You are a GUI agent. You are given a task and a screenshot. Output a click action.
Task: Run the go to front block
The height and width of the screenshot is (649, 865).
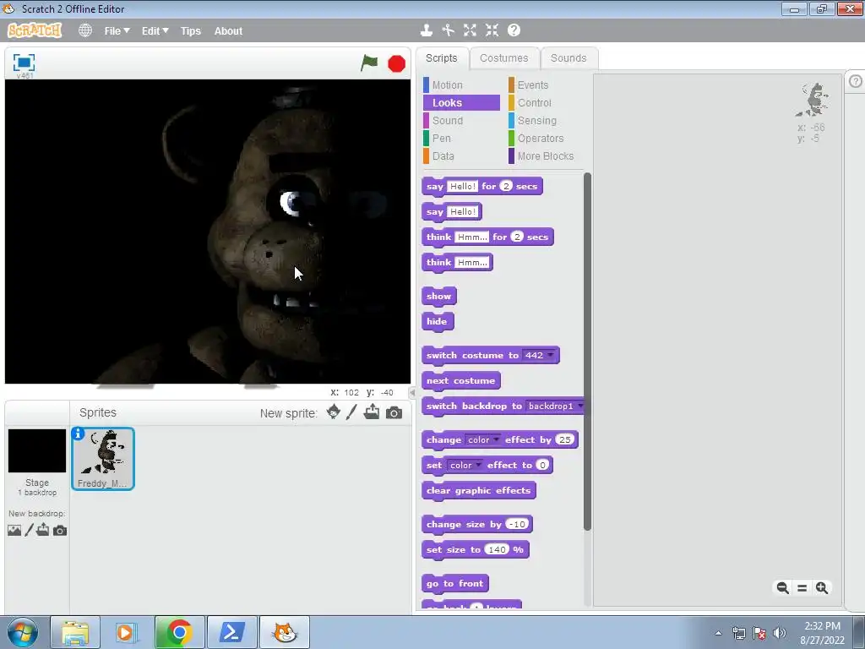454,584
